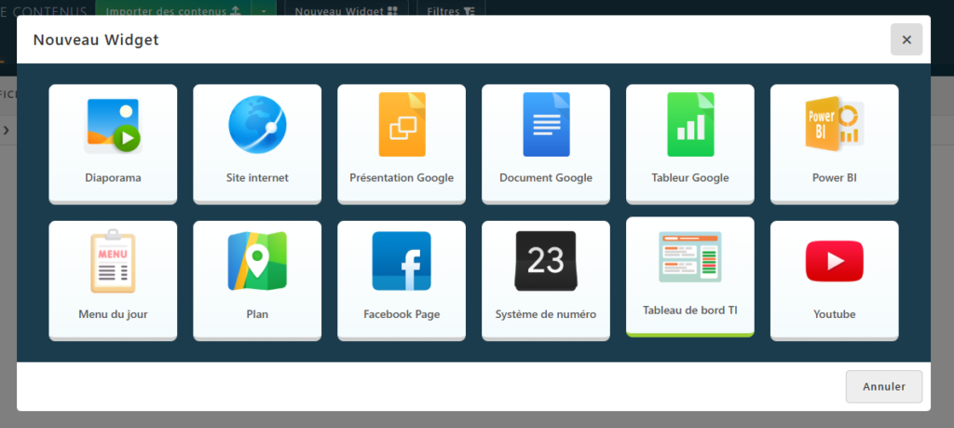Click the Youtube label text
Image resolution: width=954 pixels, height=428 pixels.
(834, 314)
